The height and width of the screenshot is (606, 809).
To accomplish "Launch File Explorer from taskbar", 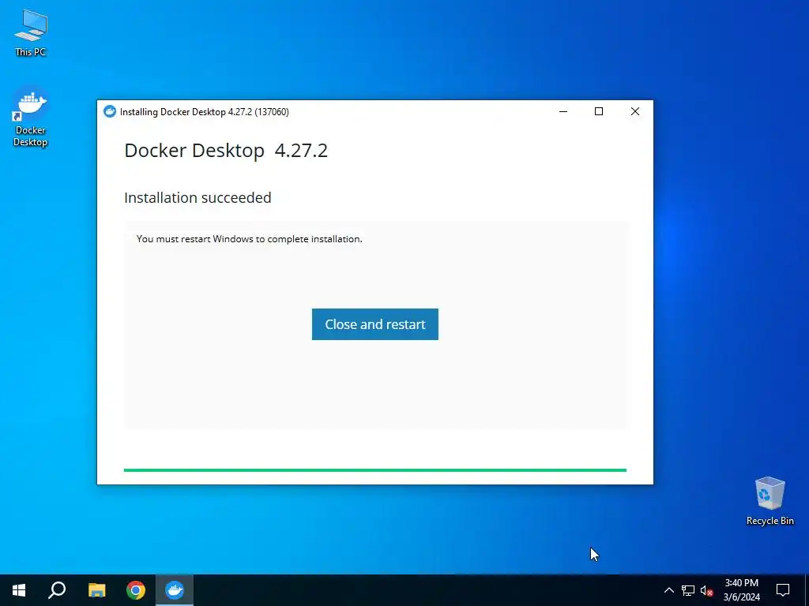I will tap(96, 590).
